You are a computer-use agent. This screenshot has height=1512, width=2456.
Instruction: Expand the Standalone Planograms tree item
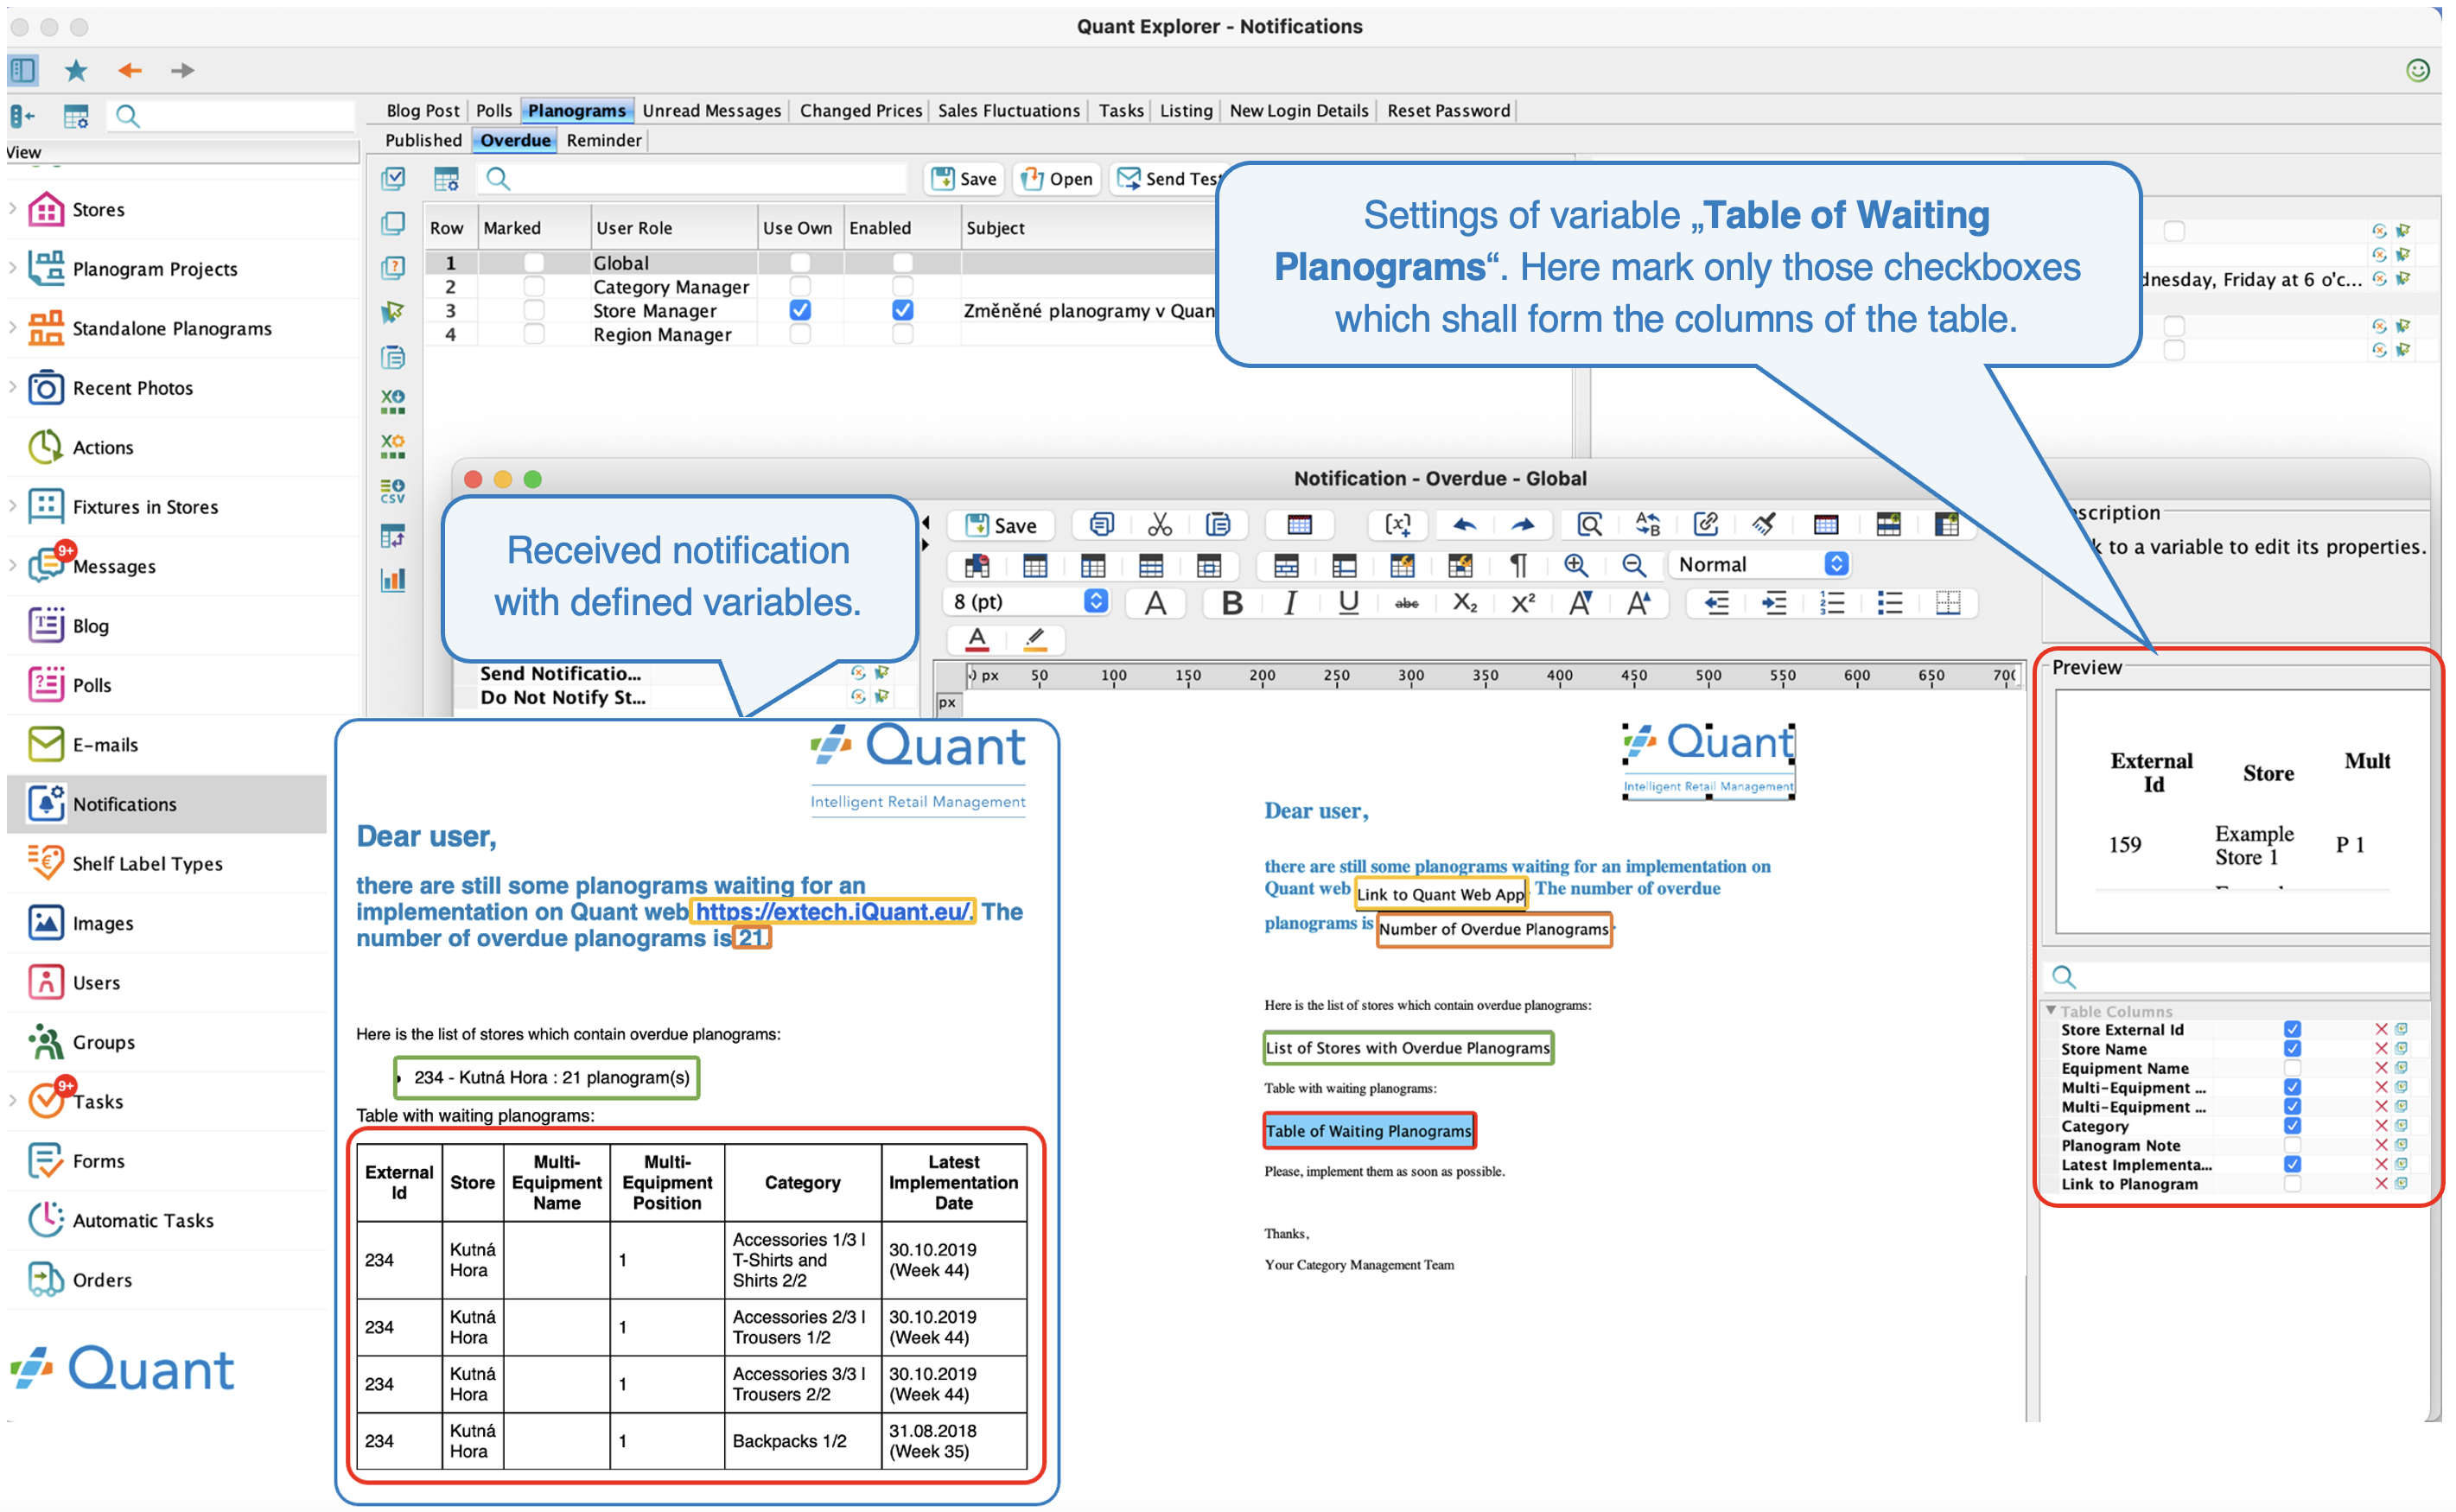[x=13, y=328]
